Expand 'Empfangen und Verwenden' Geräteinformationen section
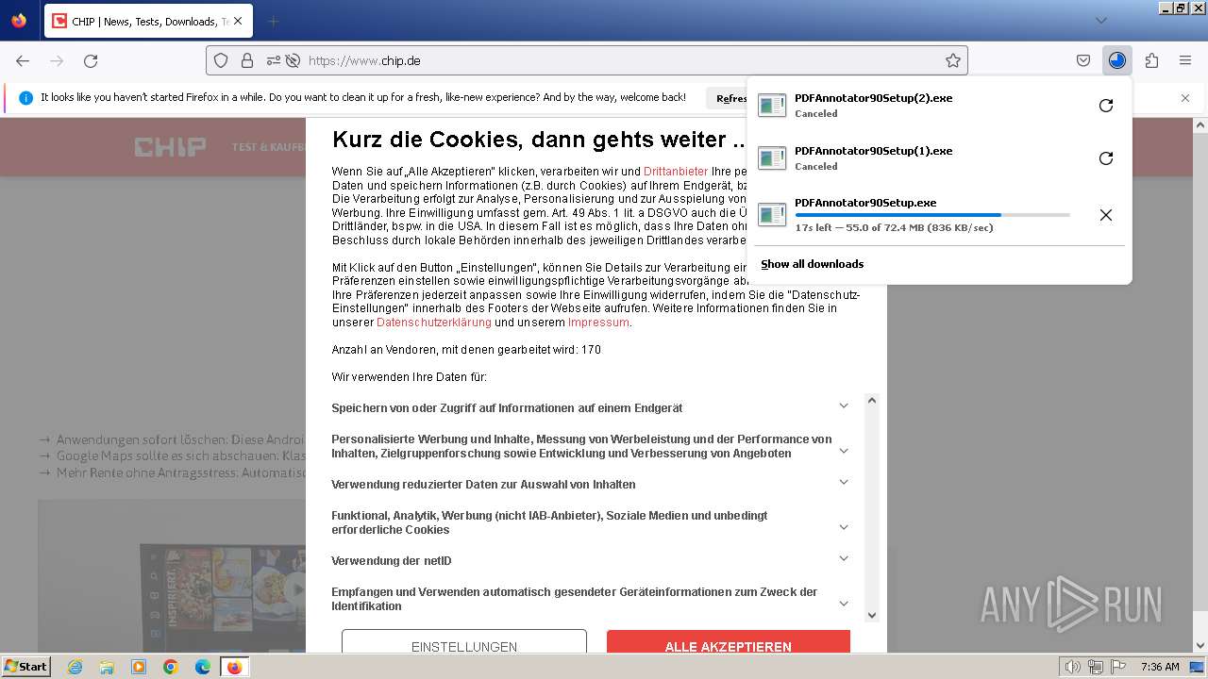Screen dimensions: 1208x679 click(844, 604)
